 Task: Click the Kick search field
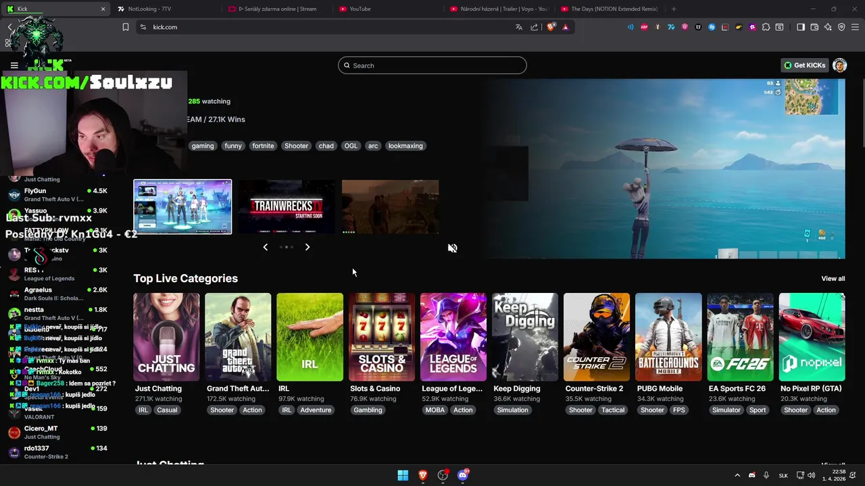pos(432,65)
